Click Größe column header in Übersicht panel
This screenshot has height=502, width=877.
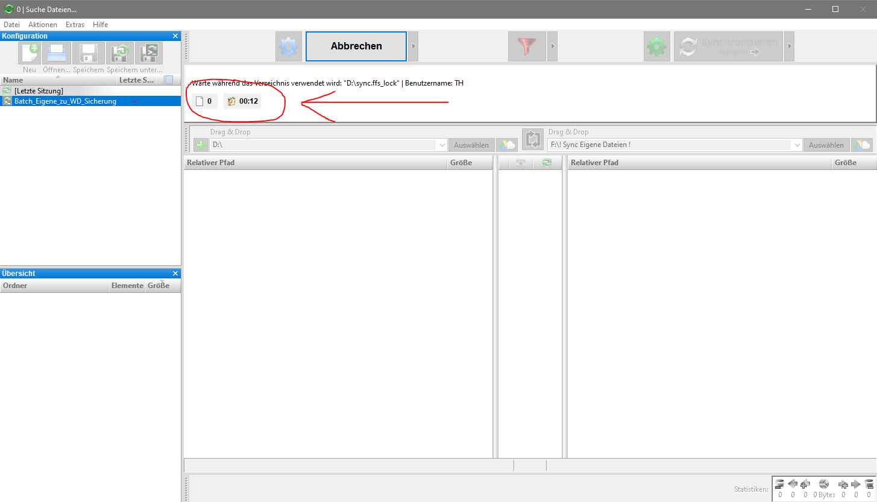pyautogui.click(x=162, y=286)
